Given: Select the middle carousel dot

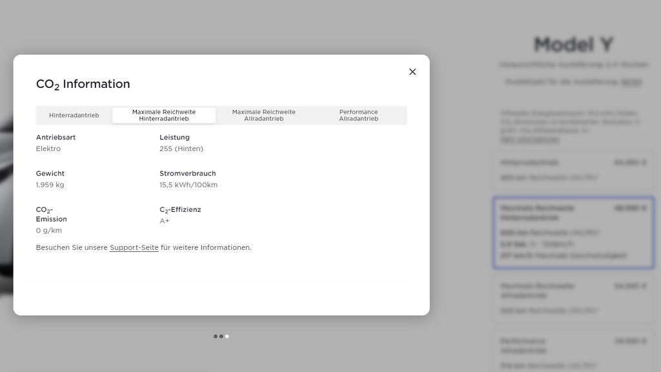Looking at the screenshot, I should tap(221, 336).
